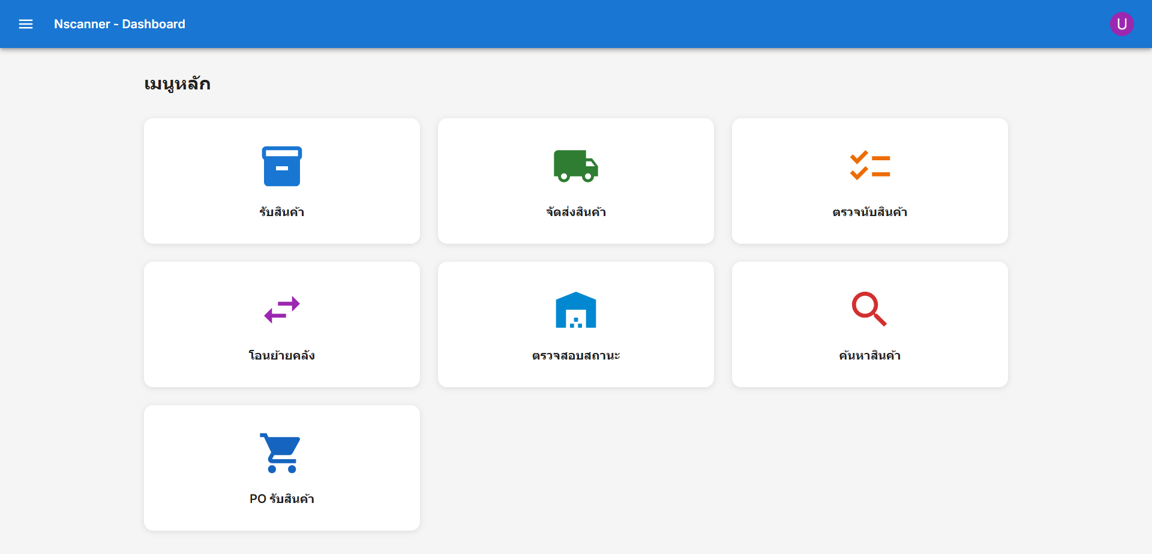Select the warehouse icon for ตรวจสอบสถานะ
The image size is (1152, 554).
575,310
